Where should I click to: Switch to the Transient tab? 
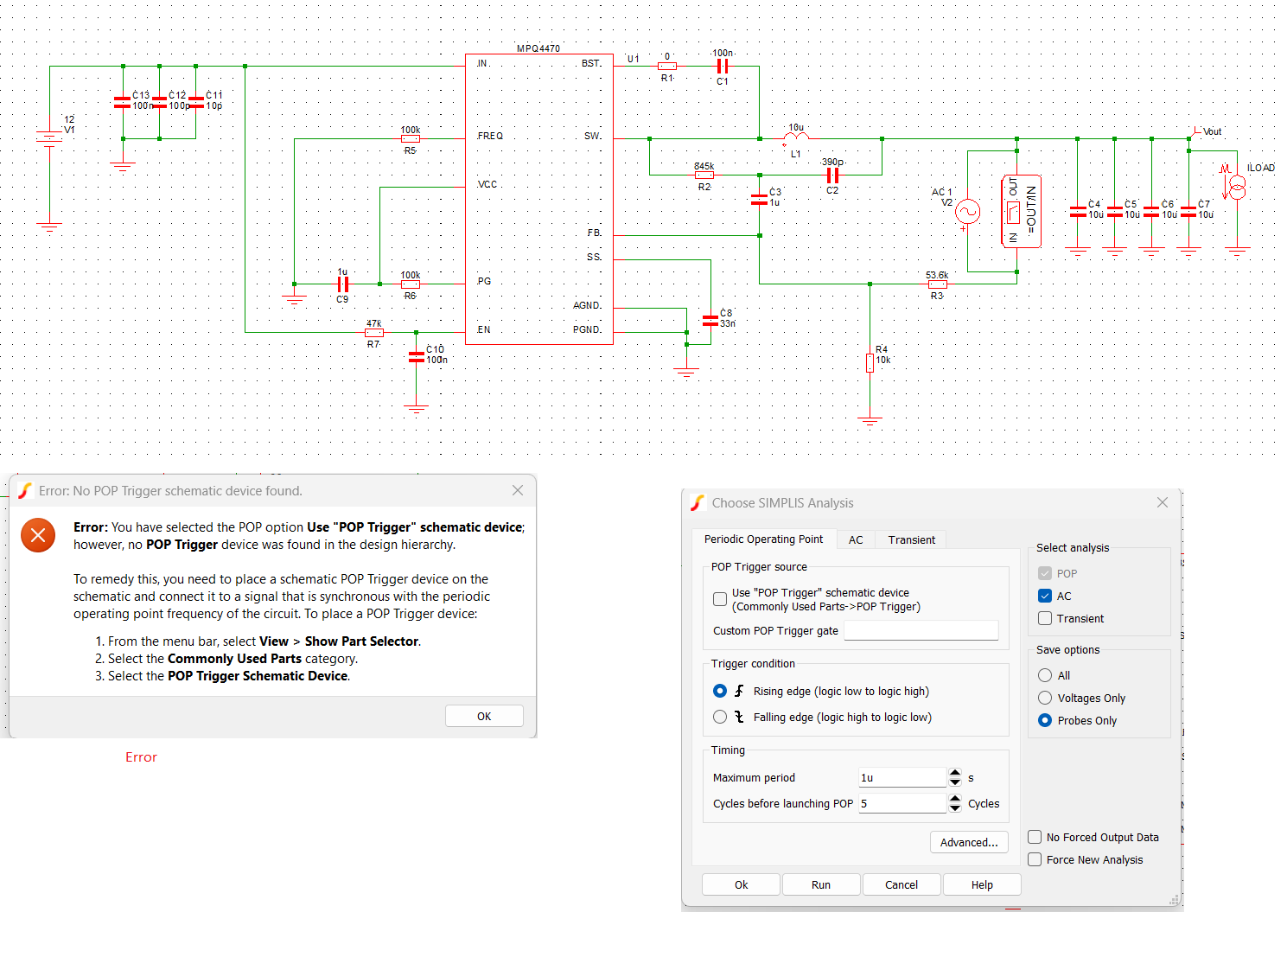click(911, 539)
